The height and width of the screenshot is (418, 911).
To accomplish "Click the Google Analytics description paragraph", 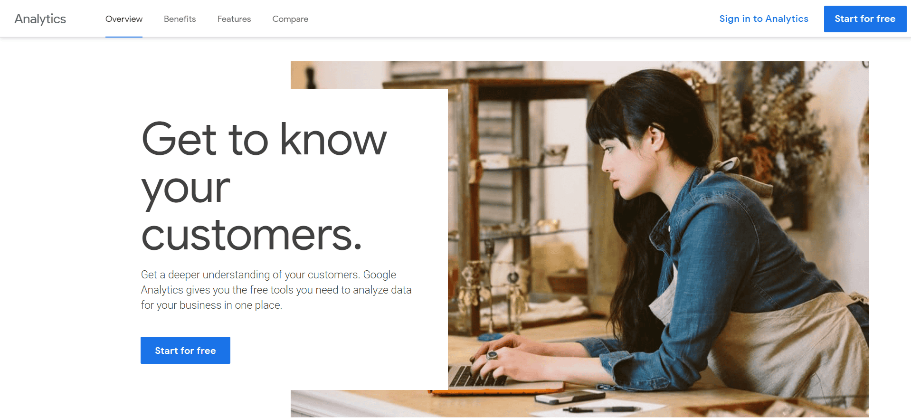I will [x=276, y=290].
